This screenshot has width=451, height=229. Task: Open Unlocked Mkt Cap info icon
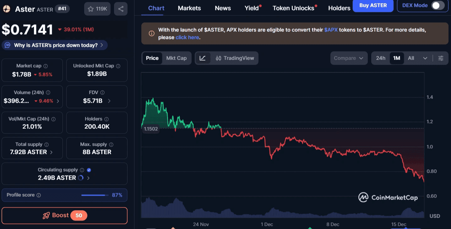118,66
